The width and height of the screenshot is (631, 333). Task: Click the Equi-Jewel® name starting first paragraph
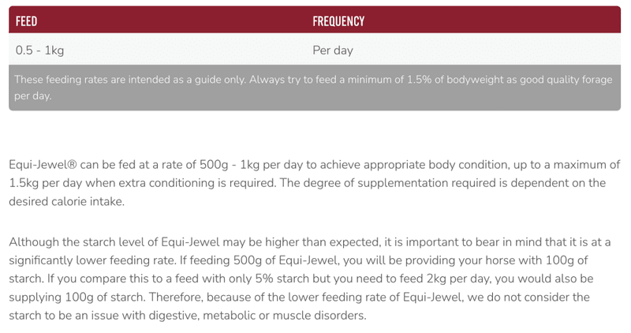[x=43, y=165]
